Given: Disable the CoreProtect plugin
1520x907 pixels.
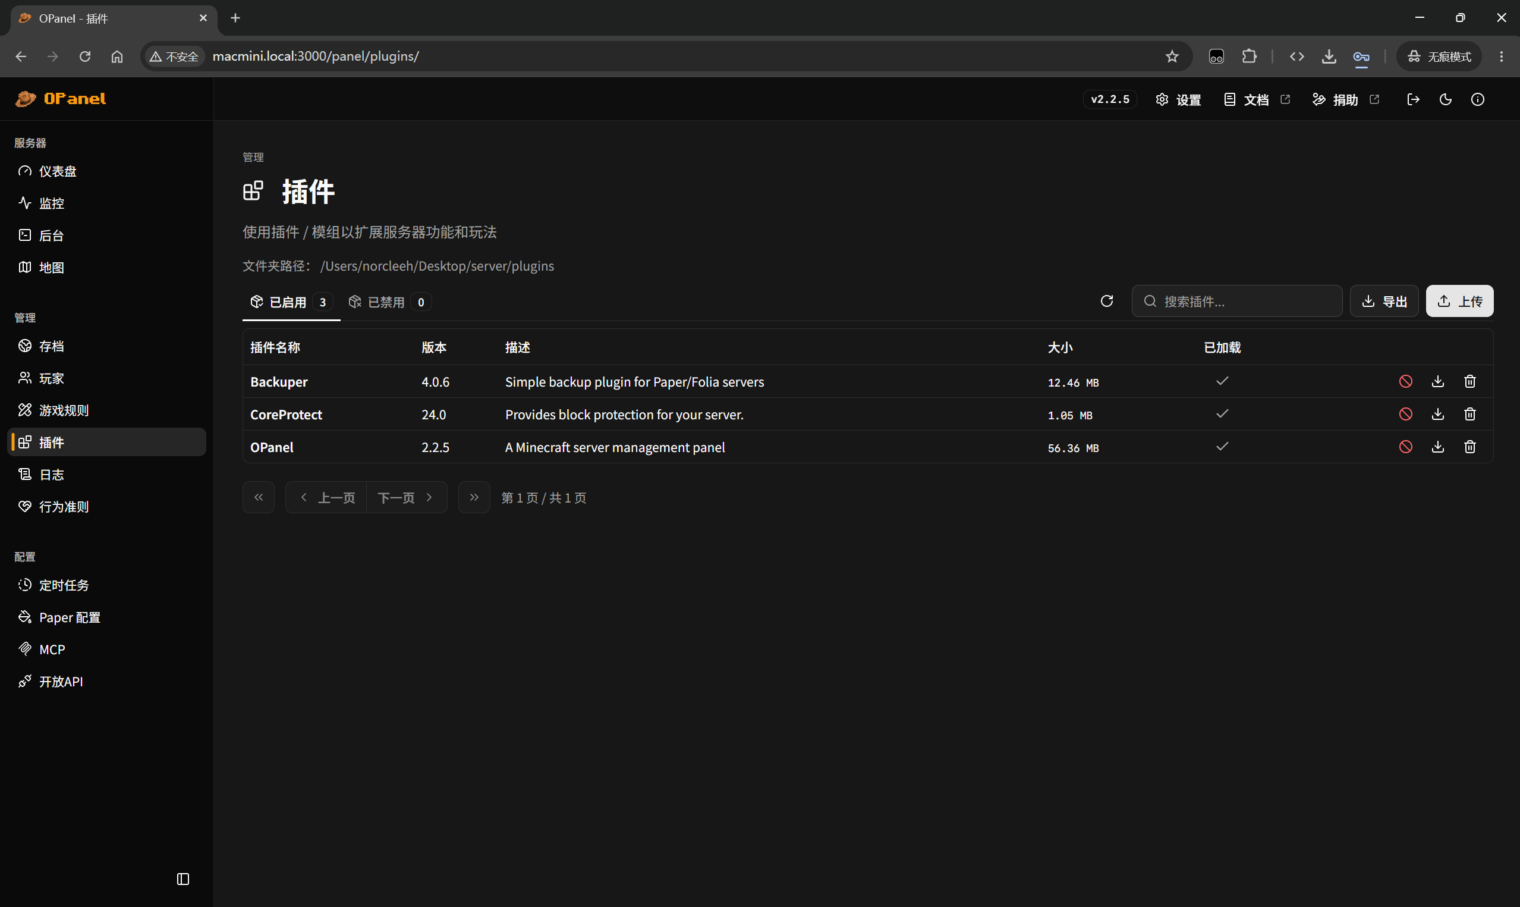Looking at the screenshot, I should click(1405, 414).
